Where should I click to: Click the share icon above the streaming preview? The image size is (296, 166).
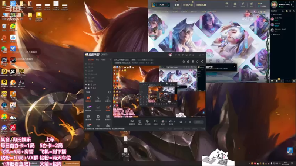[x=202, y=62]
